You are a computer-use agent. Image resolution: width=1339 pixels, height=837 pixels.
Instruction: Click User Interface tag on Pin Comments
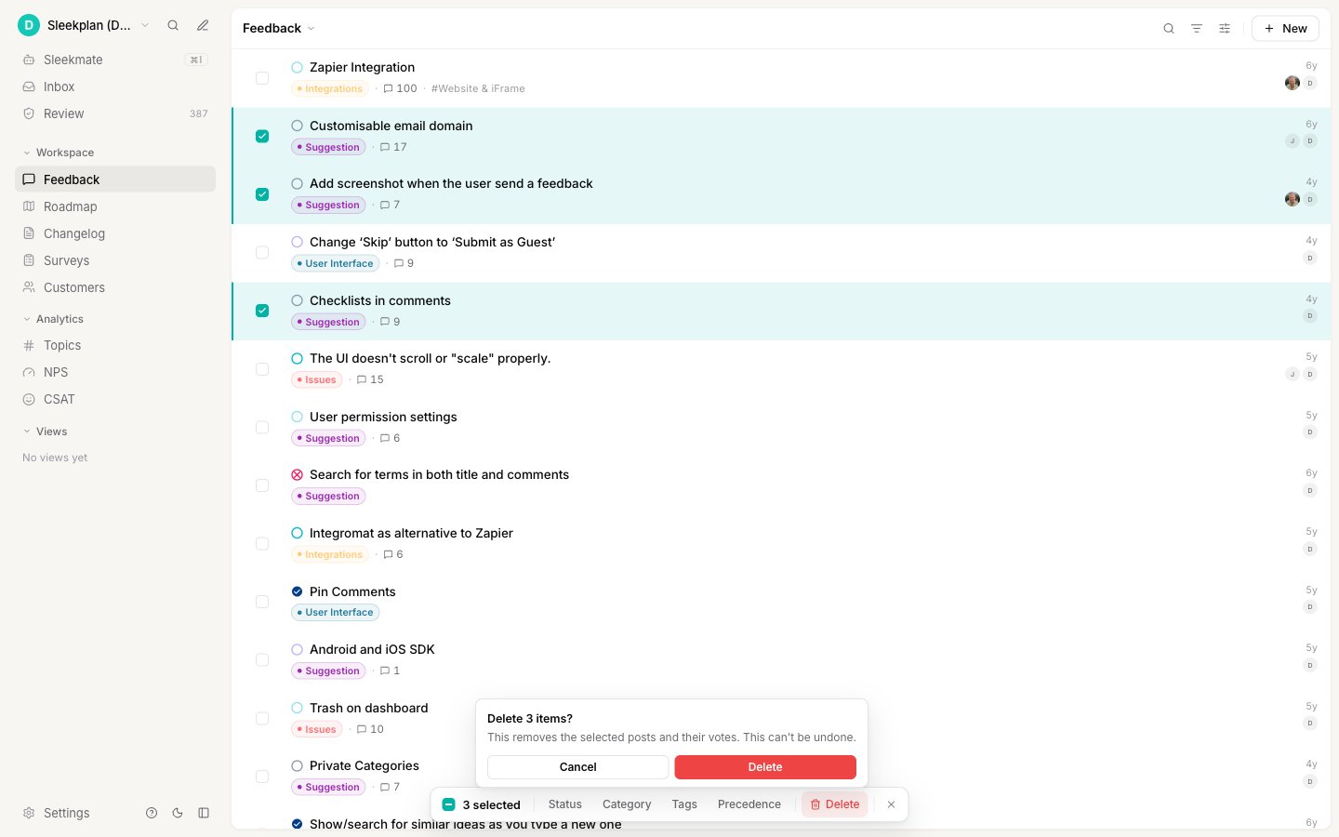[x=335, y=613]
